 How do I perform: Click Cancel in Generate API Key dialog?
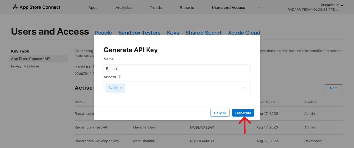220,113
